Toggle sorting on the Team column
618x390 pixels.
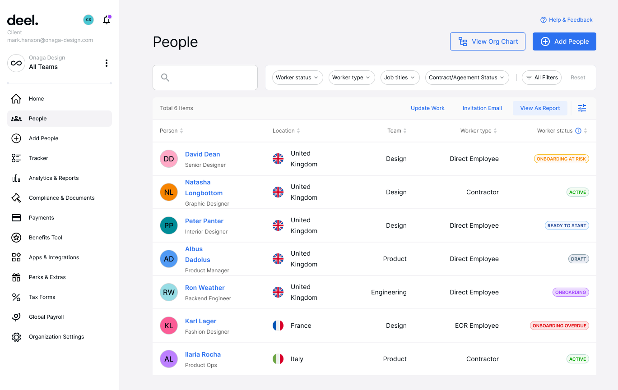[407, 130]
